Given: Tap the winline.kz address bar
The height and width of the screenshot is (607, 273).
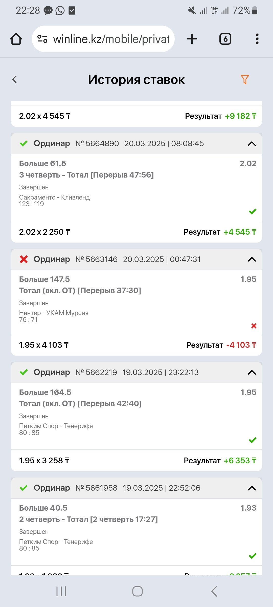Looking at the screenshot, I should pos(111,39).
